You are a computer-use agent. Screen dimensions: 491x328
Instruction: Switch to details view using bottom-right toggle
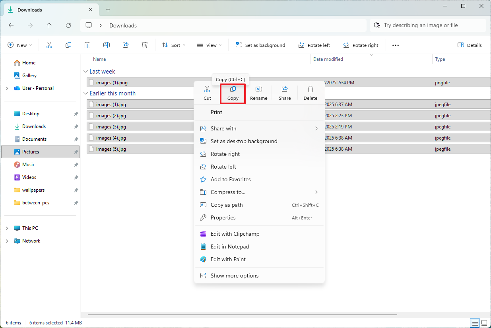coord(474,322)
